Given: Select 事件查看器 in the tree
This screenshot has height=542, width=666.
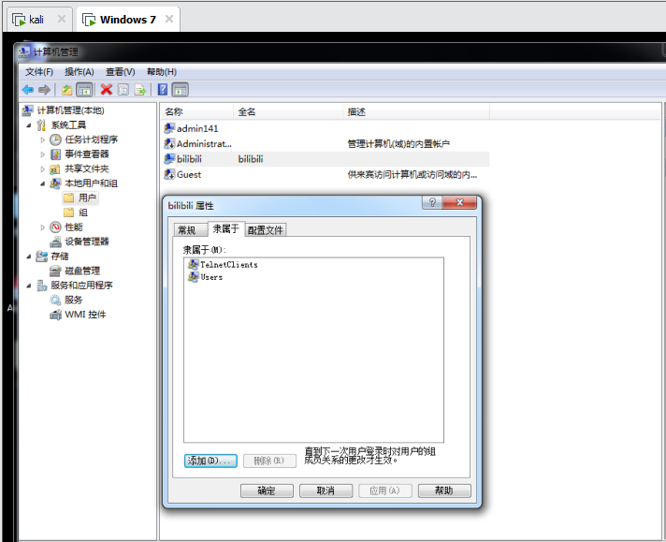Looking at the screenshot, I should [x=87, y=154].
